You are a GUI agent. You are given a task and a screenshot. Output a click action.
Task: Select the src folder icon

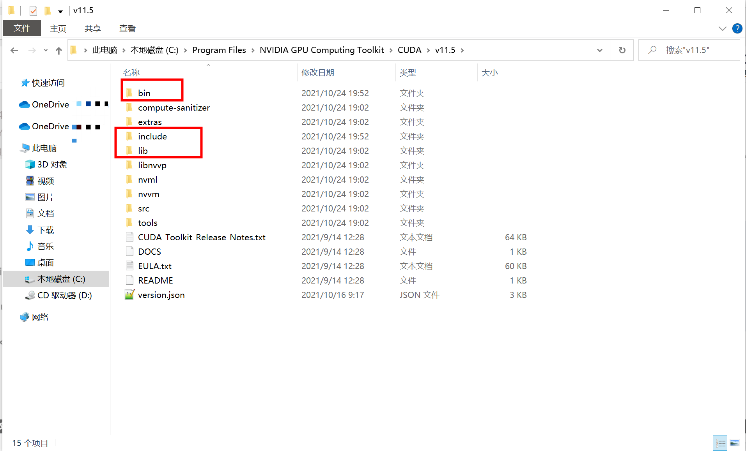tap(129, 208)
